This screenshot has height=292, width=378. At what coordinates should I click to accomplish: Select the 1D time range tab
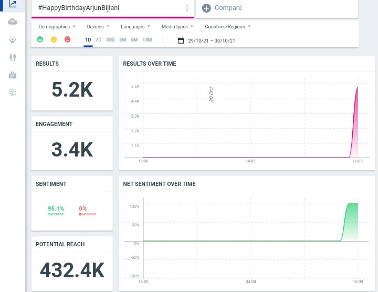click(x=88, y=40)
